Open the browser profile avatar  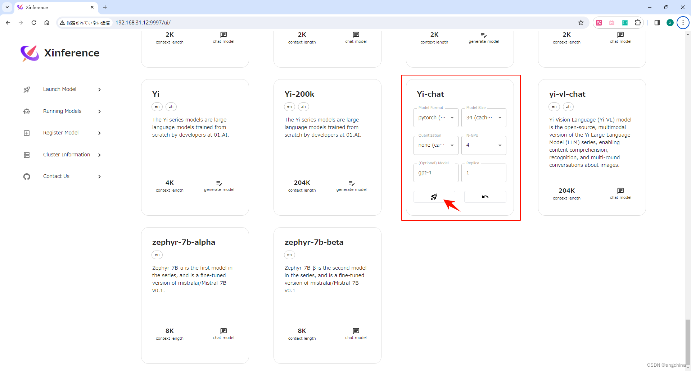point(670,23)
